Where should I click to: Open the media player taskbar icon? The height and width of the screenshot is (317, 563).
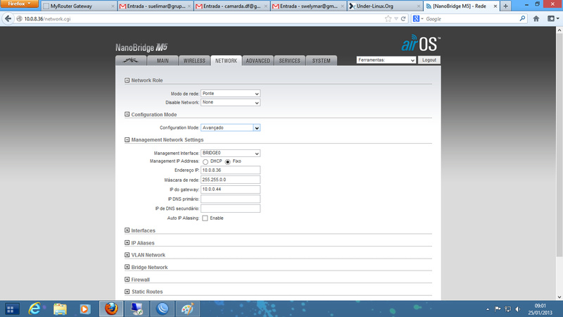(85, 309)
